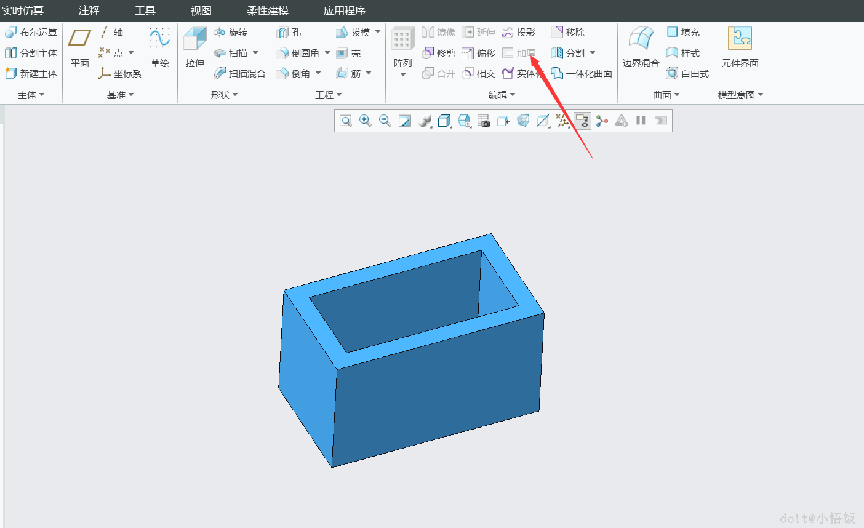Create a new body with 新建主体
Image resolution: width=864 pixels, height=528 pixels.
click(31, 73)
